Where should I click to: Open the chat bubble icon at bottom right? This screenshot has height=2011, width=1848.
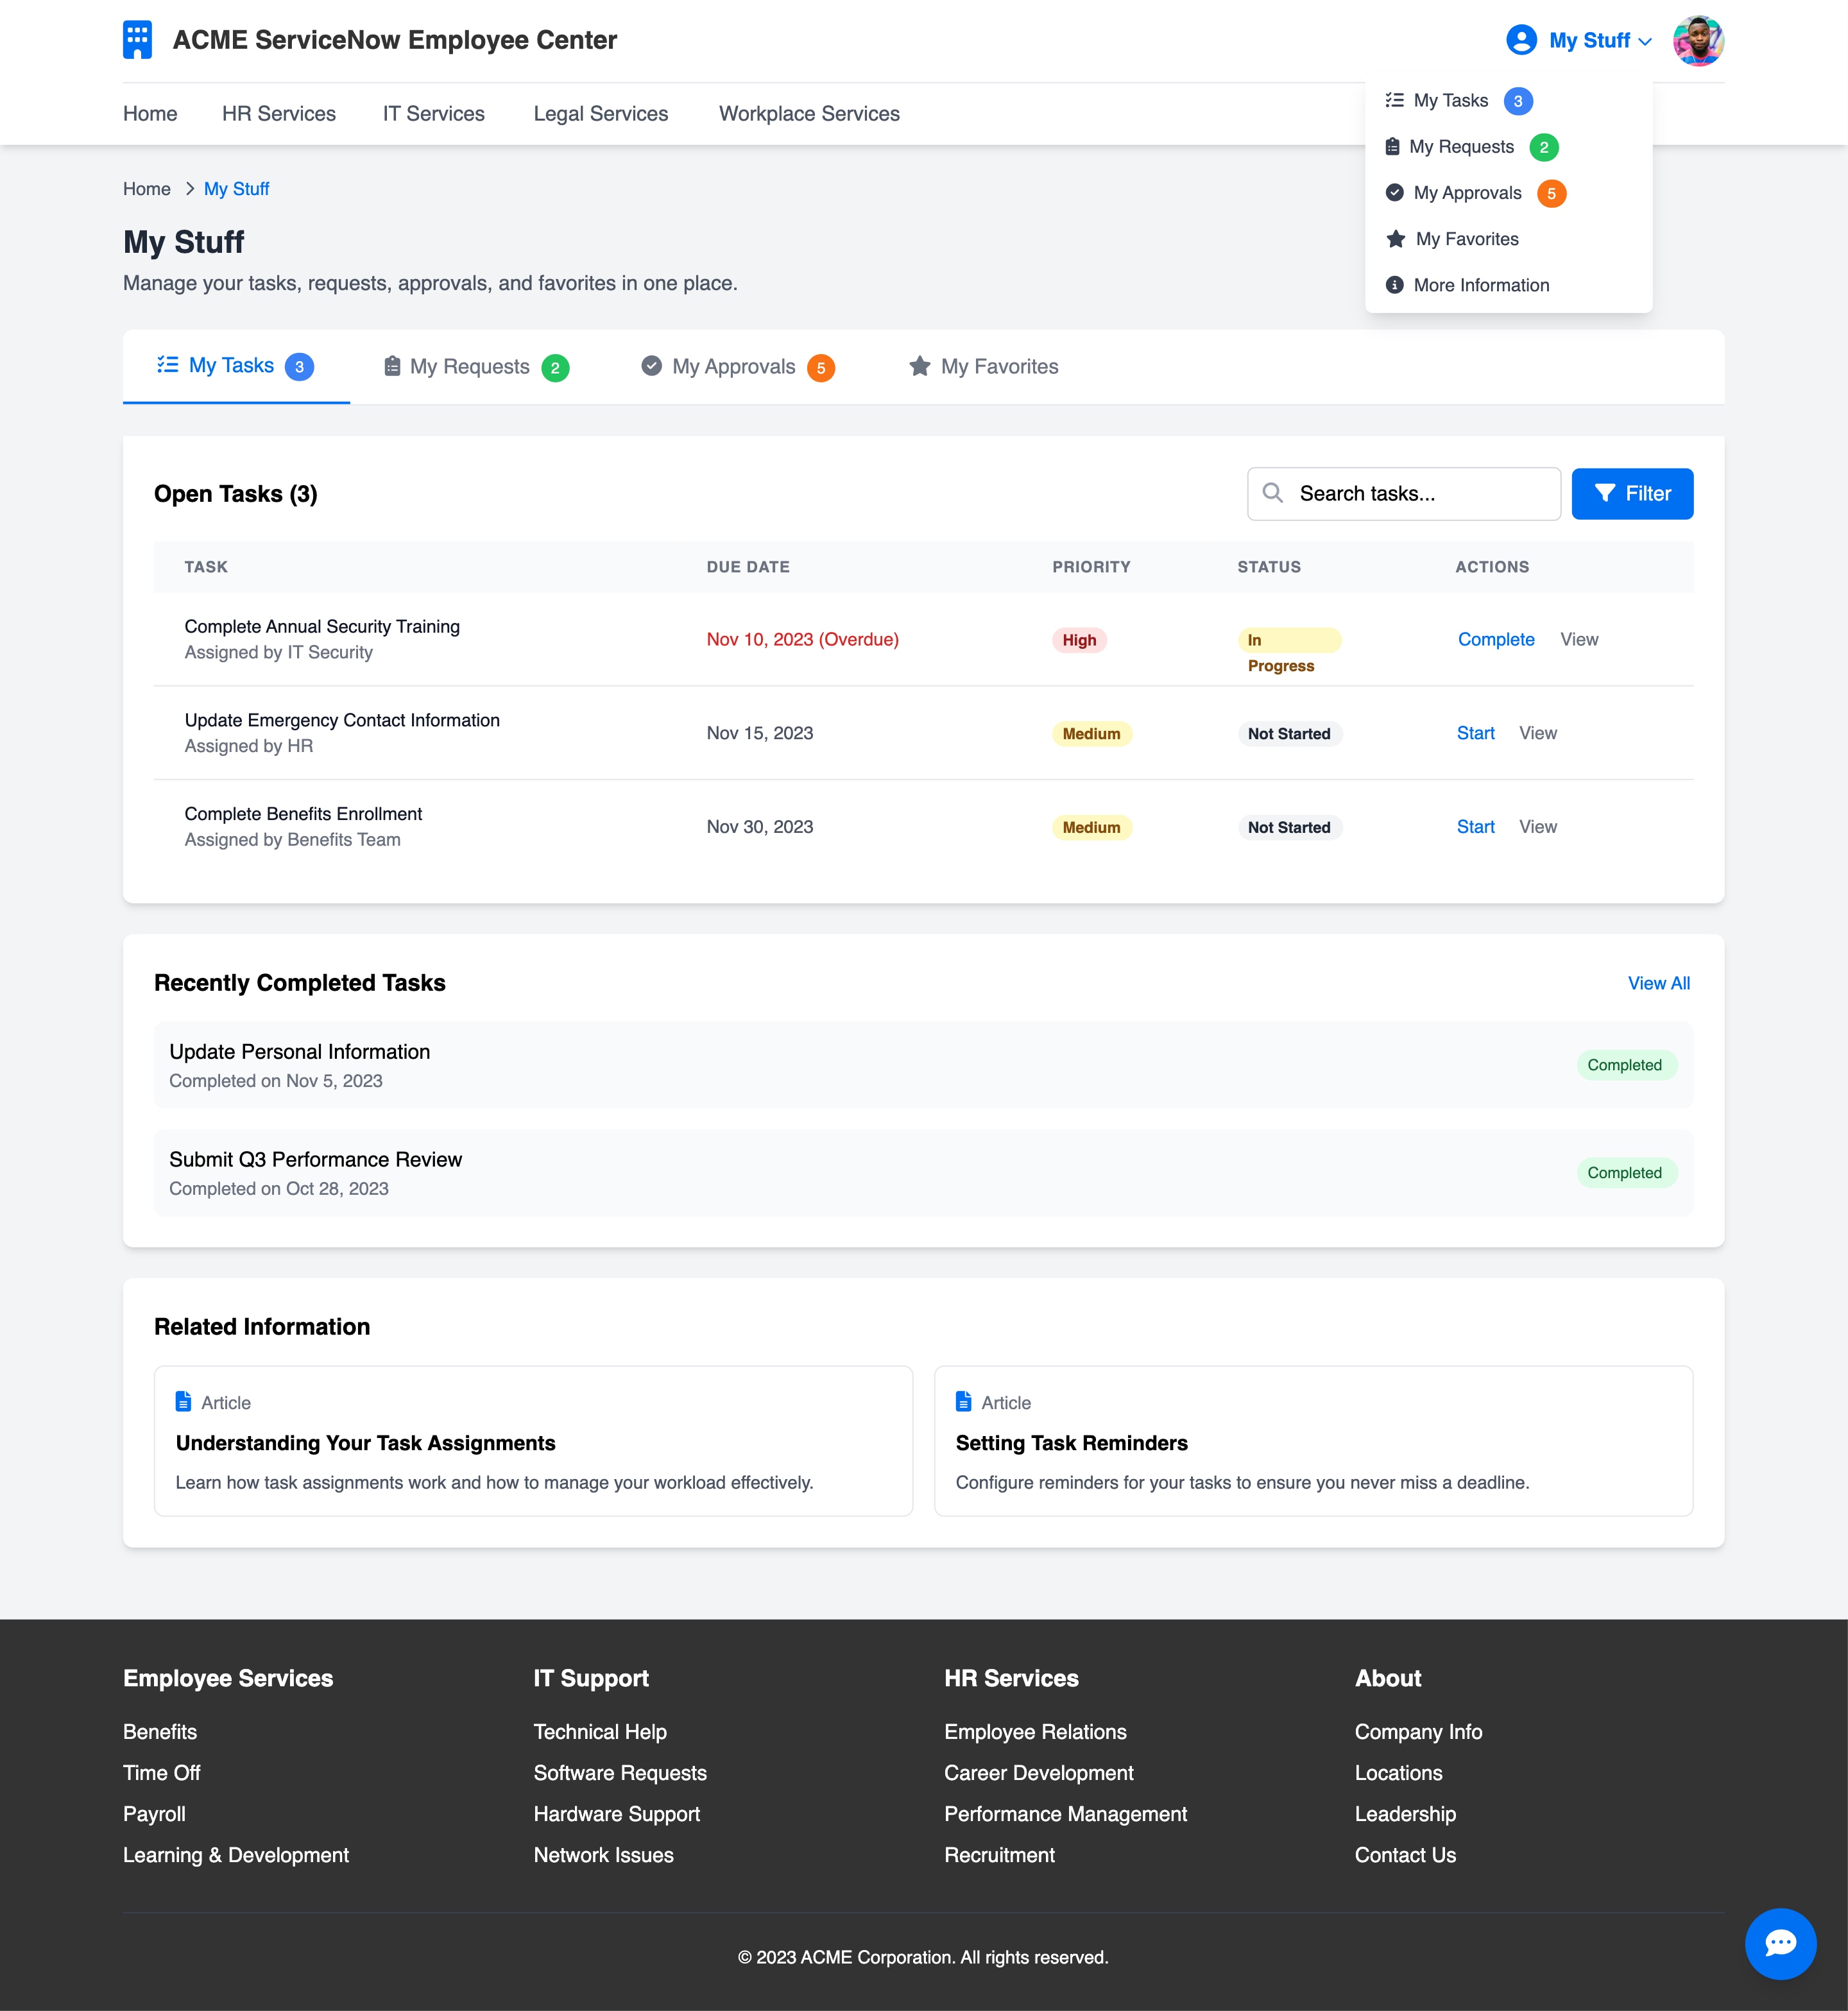[1781, 1943]
